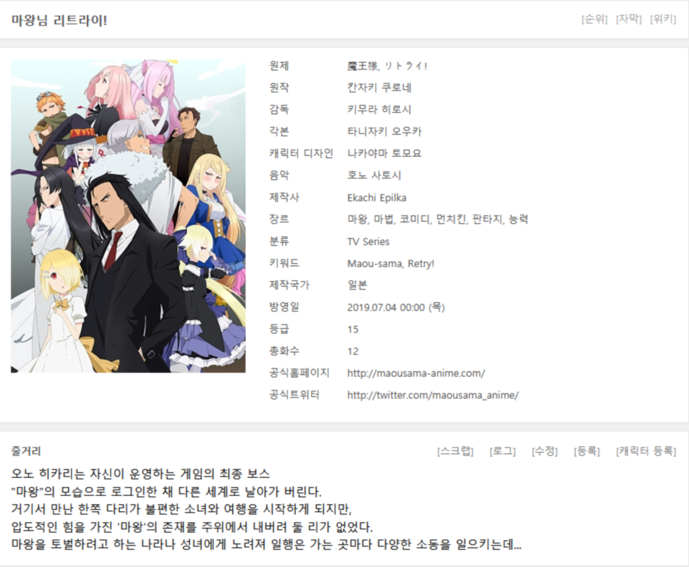Click the [캐릭터 등록] character register link

(646, 451)
